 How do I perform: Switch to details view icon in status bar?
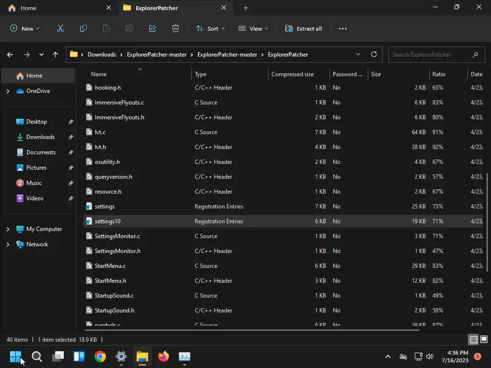pyautogui.click(x=473, y=339)
